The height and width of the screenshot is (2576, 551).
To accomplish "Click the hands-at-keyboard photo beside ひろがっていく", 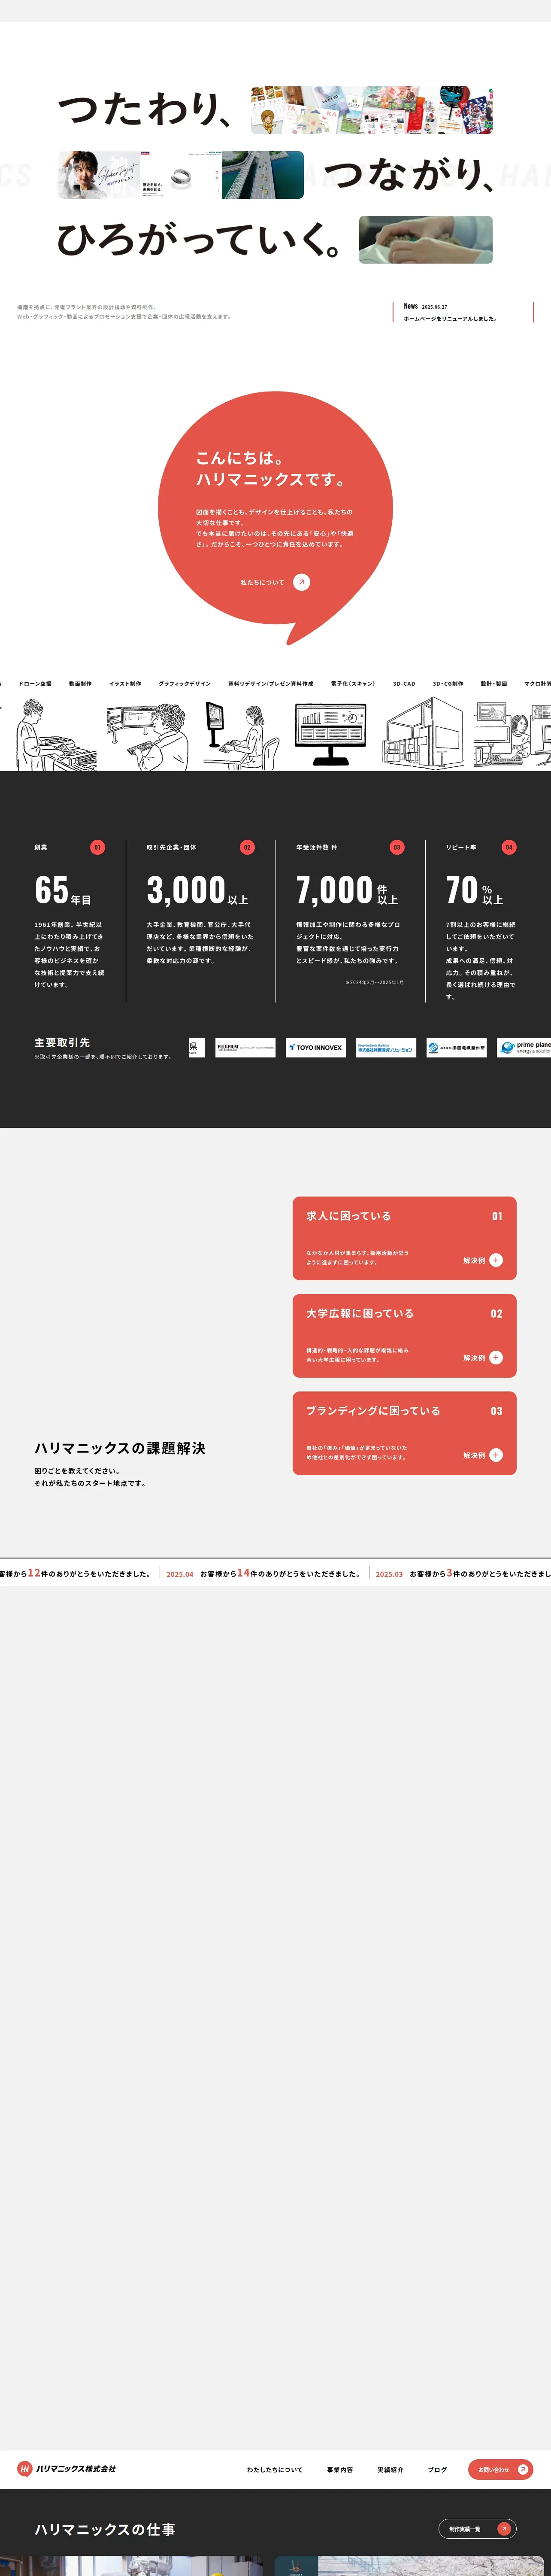I will (x=426, y=240).
